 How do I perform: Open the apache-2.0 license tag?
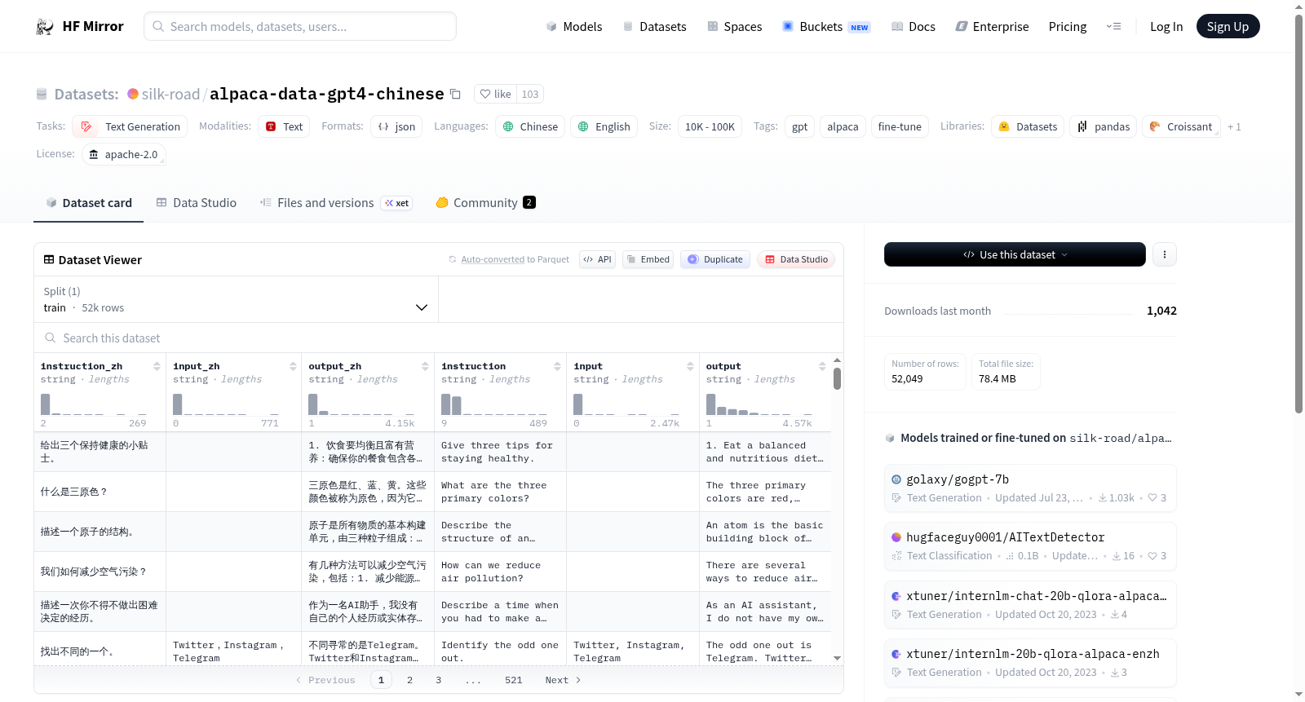(x=124, y=154)
